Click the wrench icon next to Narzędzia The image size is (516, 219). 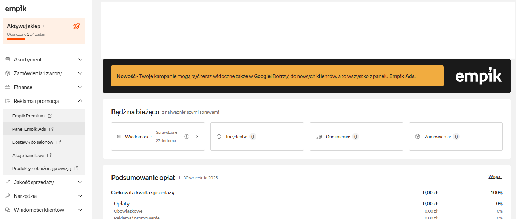coord(8,196)
